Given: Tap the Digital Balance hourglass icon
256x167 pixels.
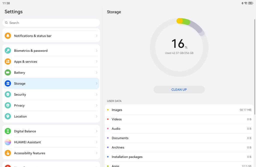Looking at the screenshot, I should 8,131.
